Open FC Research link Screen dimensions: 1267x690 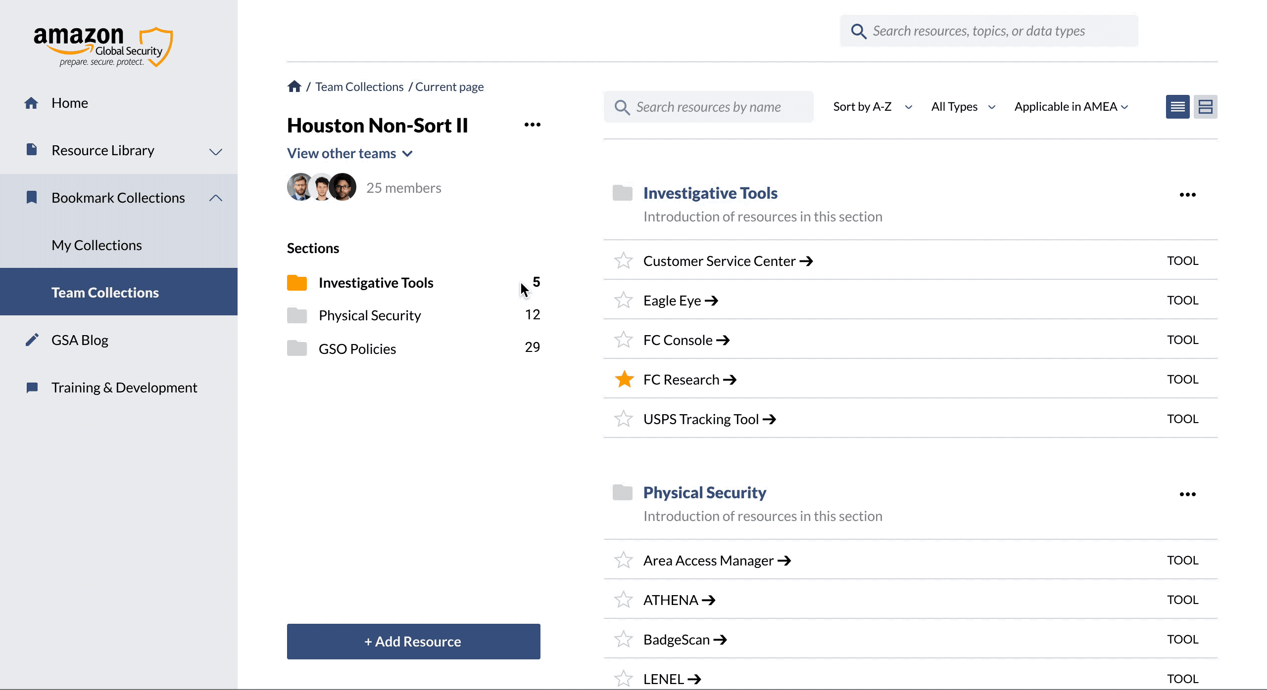(690, 380)
